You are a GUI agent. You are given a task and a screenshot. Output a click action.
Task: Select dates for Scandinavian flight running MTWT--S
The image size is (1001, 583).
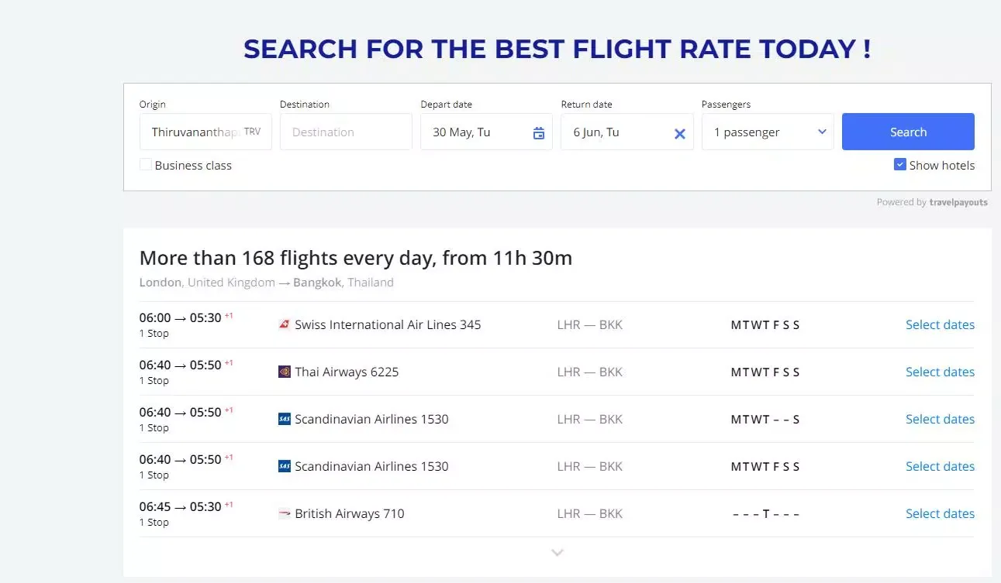pos(940,419)
